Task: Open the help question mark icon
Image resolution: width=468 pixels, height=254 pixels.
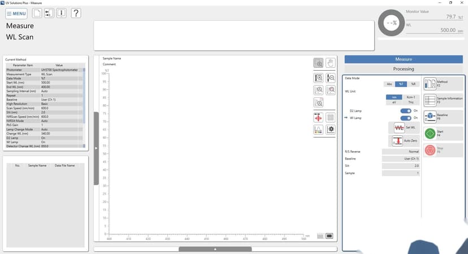Action: pos(76,13)
